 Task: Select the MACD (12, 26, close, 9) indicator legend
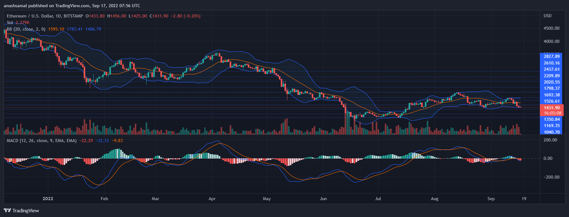(41, 141)
